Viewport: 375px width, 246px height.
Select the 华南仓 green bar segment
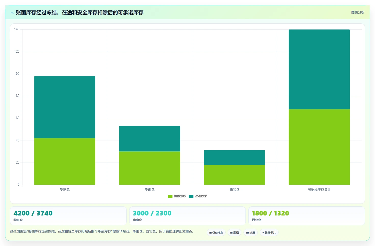[150, 168]
